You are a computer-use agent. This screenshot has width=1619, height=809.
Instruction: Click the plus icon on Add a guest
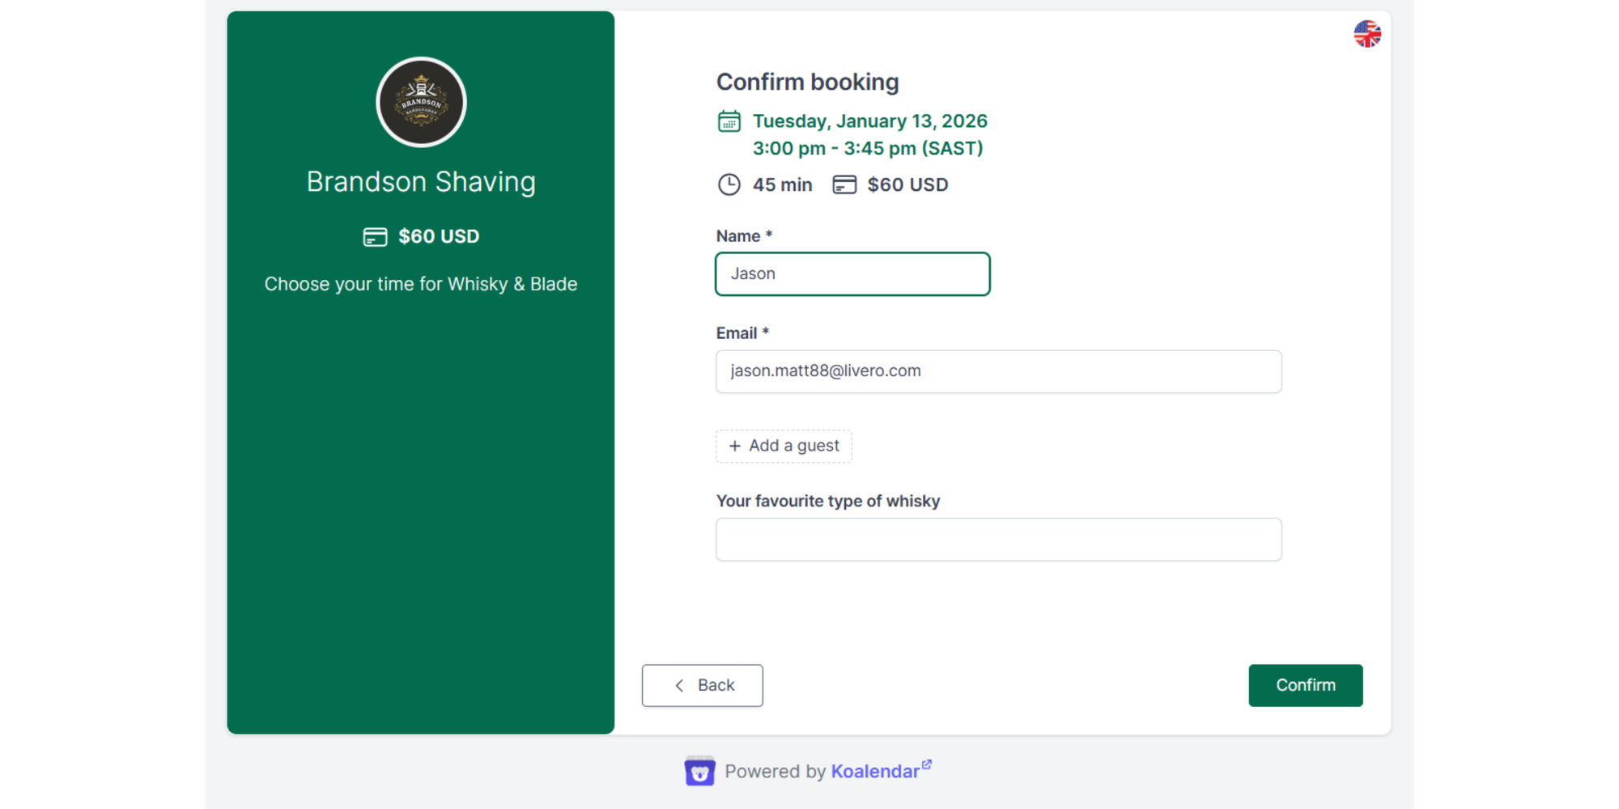coord(735,446)
